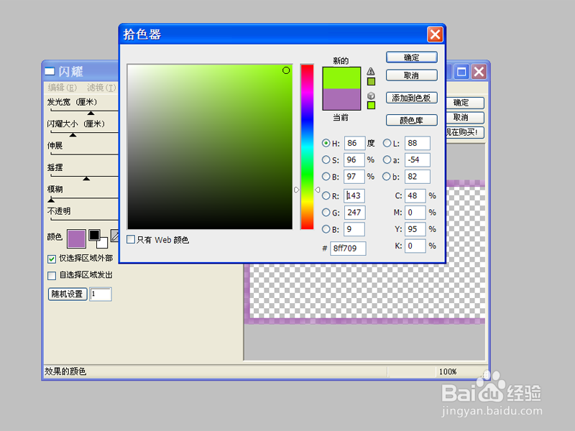Open the 滤镜(T) menu
This screenshot has width=575, height=431.
101,88
